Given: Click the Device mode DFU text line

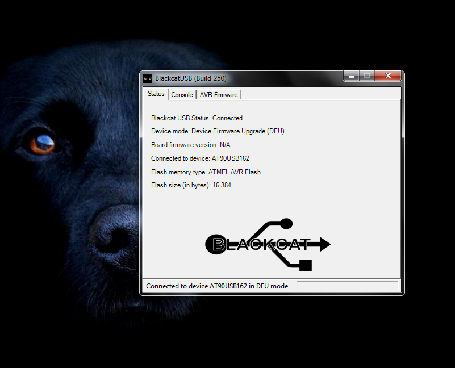Looking at the screenshot, I should pyautogui.click(x=218, y=131).
